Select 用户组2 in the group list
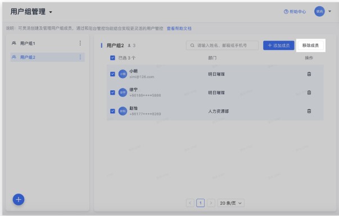Screen dimensions: 339x216 [47, 57]
